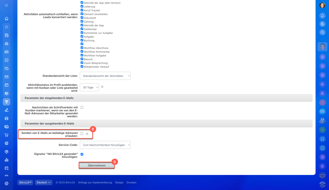Viewport: 329px width, 190px height.
Task: Toggle Aktivität der App (alte Version) checkbox
Action: pyautogui.click(x=82, y=3)
